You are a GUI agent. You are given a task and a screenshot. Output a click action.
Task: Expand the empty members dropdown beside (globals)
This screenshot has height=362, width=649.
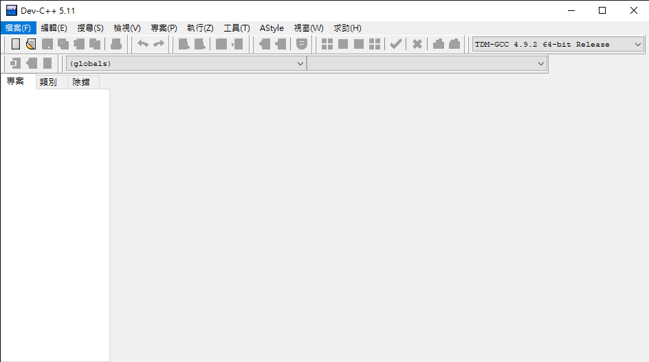427,64
